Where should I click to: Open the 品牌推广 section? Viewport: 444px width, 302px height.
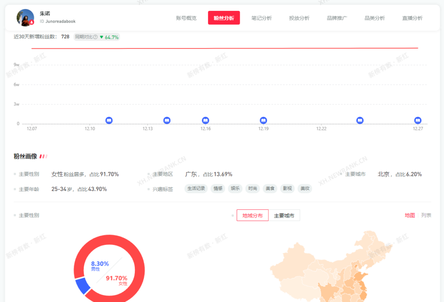pos(336,18)
